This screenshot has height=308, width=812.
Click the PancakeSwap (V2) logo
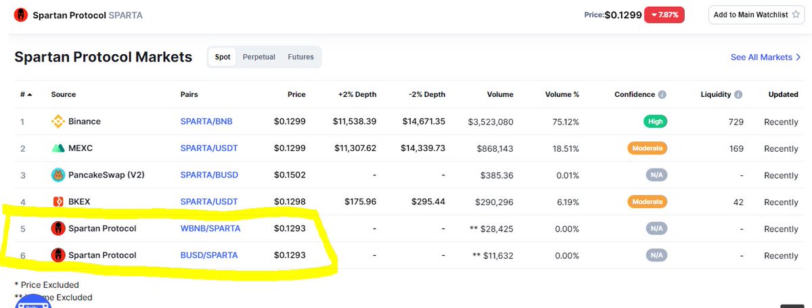pos(58,175)
